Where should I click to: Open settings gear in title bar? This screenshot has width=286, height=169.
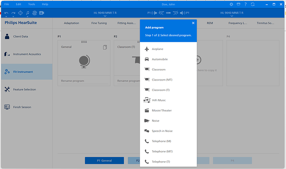click(231, 4)
